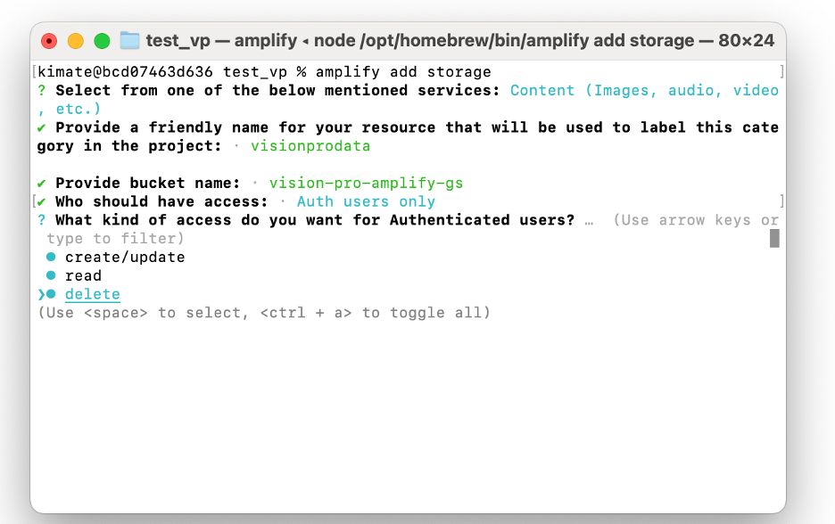Click the gray terminal cursor block
This screenshot has height=524, width=835.
point(774,238)
